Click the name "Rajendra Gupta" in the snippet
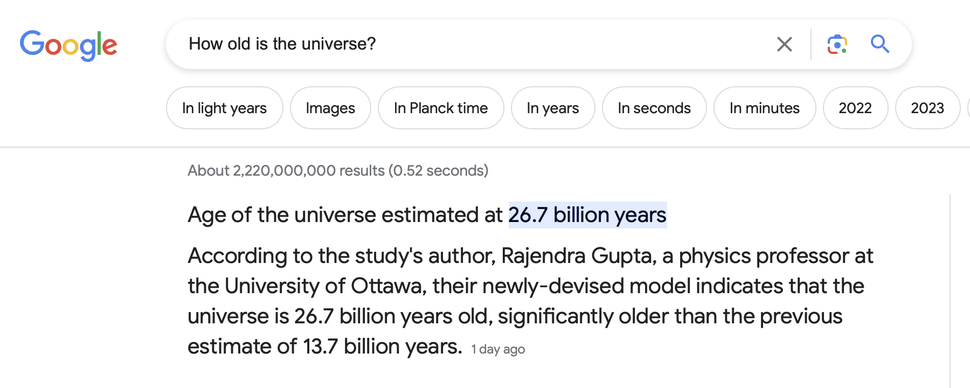Viewport: 970px width, 388px height. pyautogui.click(x=578, y=256)
